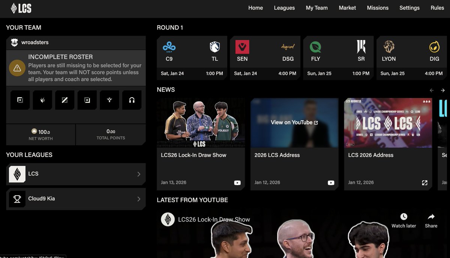This screenshot has width=450, height=258.
Task: Open the LCS 2026 Address thumbnail
Action: [x=388, y=122]
